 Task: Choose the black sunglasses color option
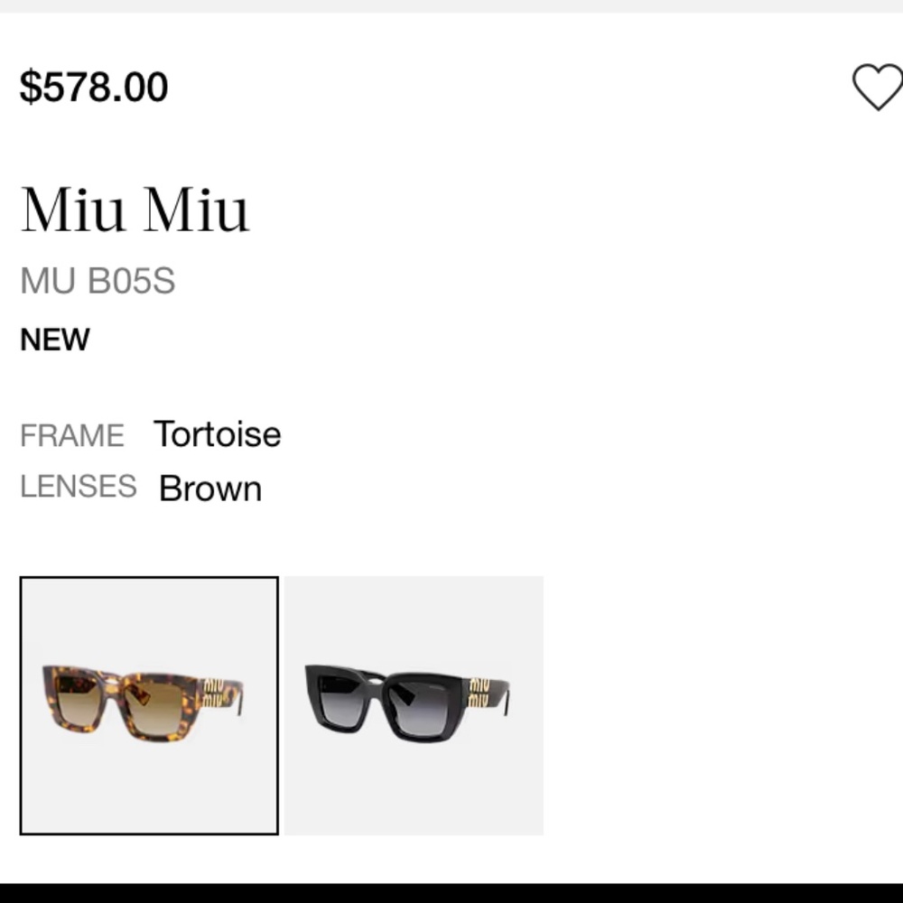pos(414,704)
